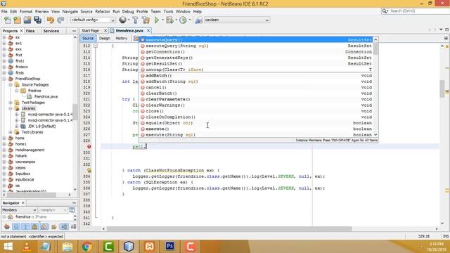This screenshot has width=450, height=253.
Task: Toggle Navigator fully qualified names filter
Action: tap(54, 227)
